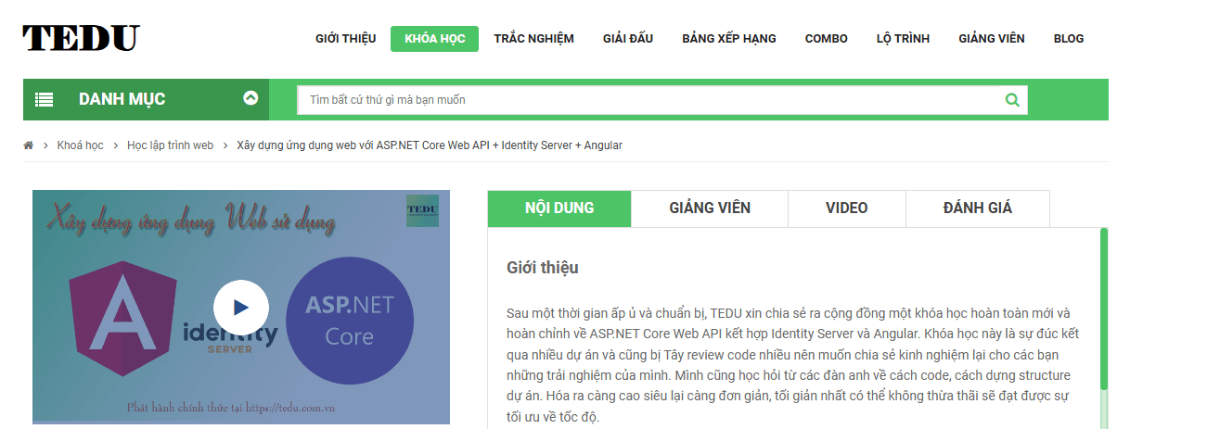The image size is (1207, 429).
Task: Open the LỘ TRÌNH menu item
Action: click(x=903, y=39)
